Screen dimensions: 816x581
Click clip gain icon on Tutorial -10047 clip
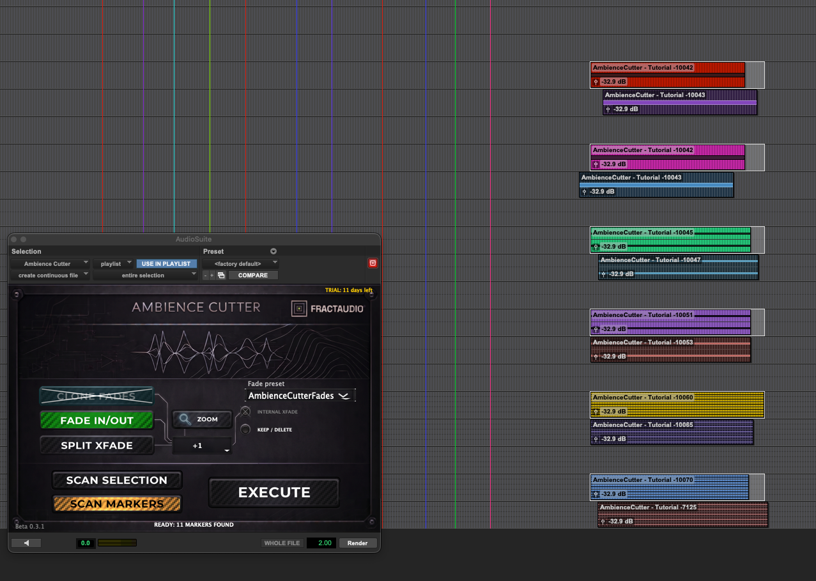[x=603, y=274]
